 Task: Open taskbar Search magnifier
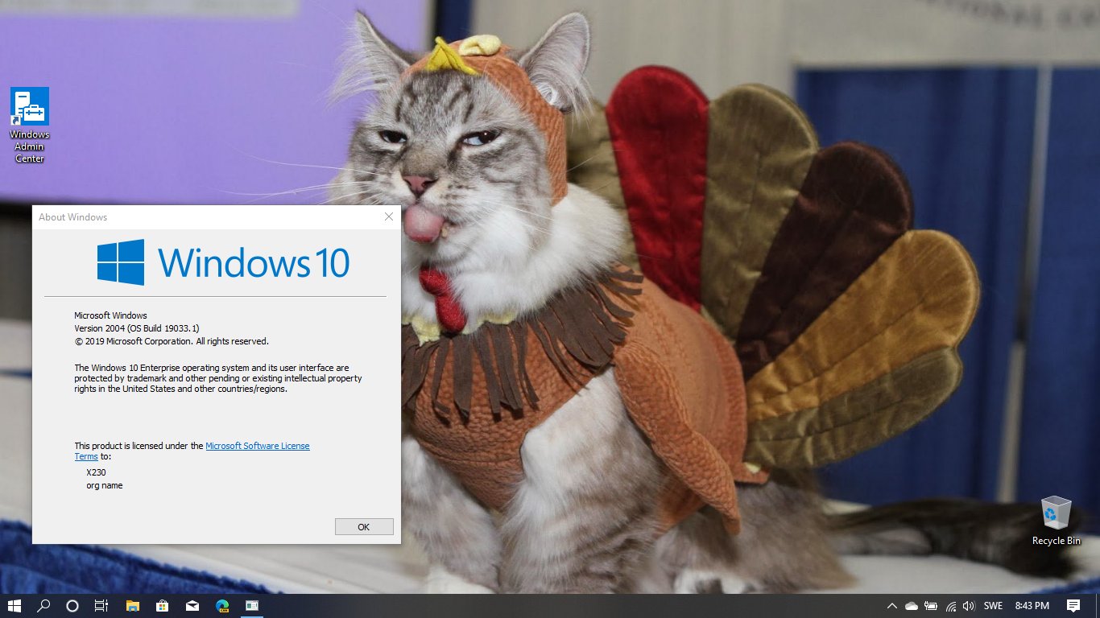point(44,606)
